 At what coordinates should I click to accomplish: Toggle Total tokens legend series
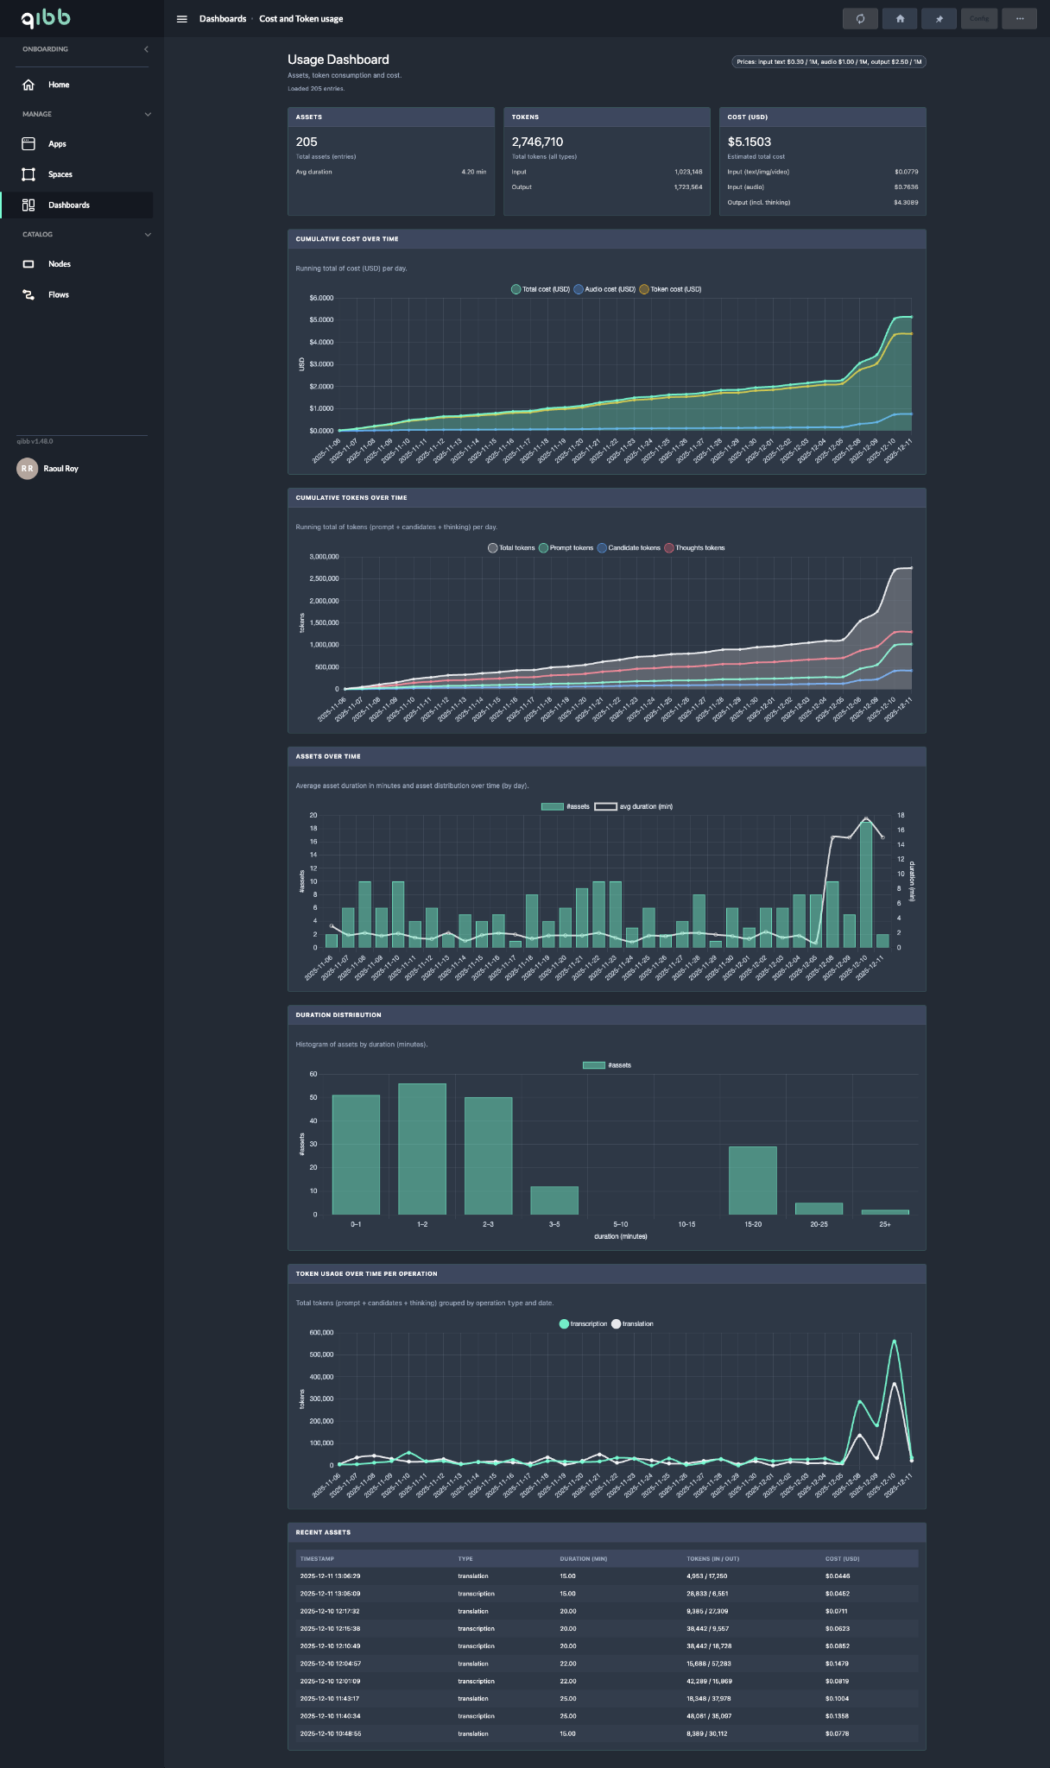pos(511,548)
